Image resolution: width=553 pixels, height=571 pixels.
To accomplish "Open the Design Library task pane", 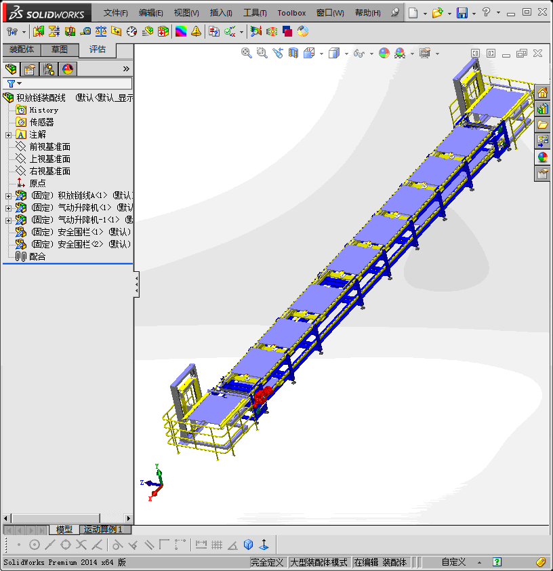I will click(542, 109).
